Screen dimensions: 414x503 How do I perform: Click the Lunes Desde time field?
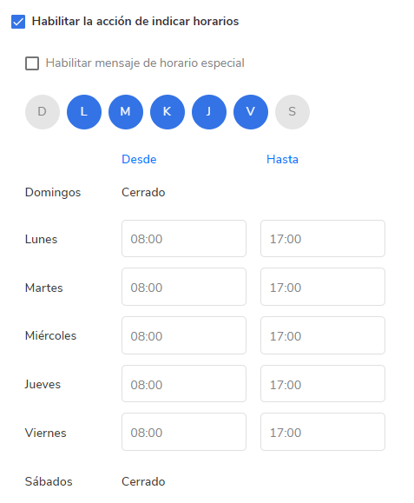pos(184,238)
